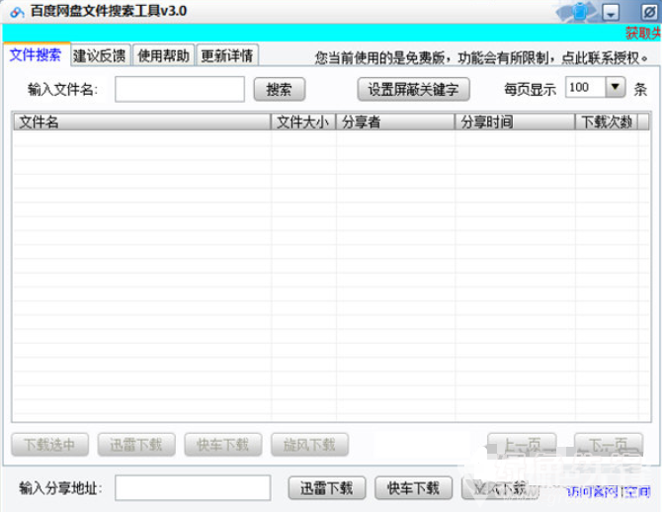The image size is (662, 512).
Task: Click the 快车下载 button below the results list
Action: click(x=223, y=445)
